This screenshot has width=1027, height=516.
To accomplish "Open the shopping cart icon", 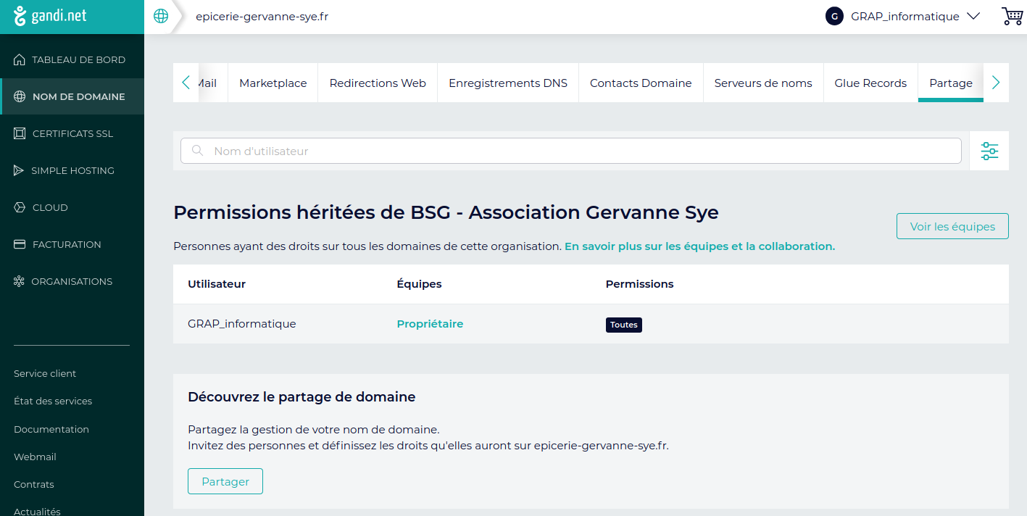I will click(x=1011, y=16).
